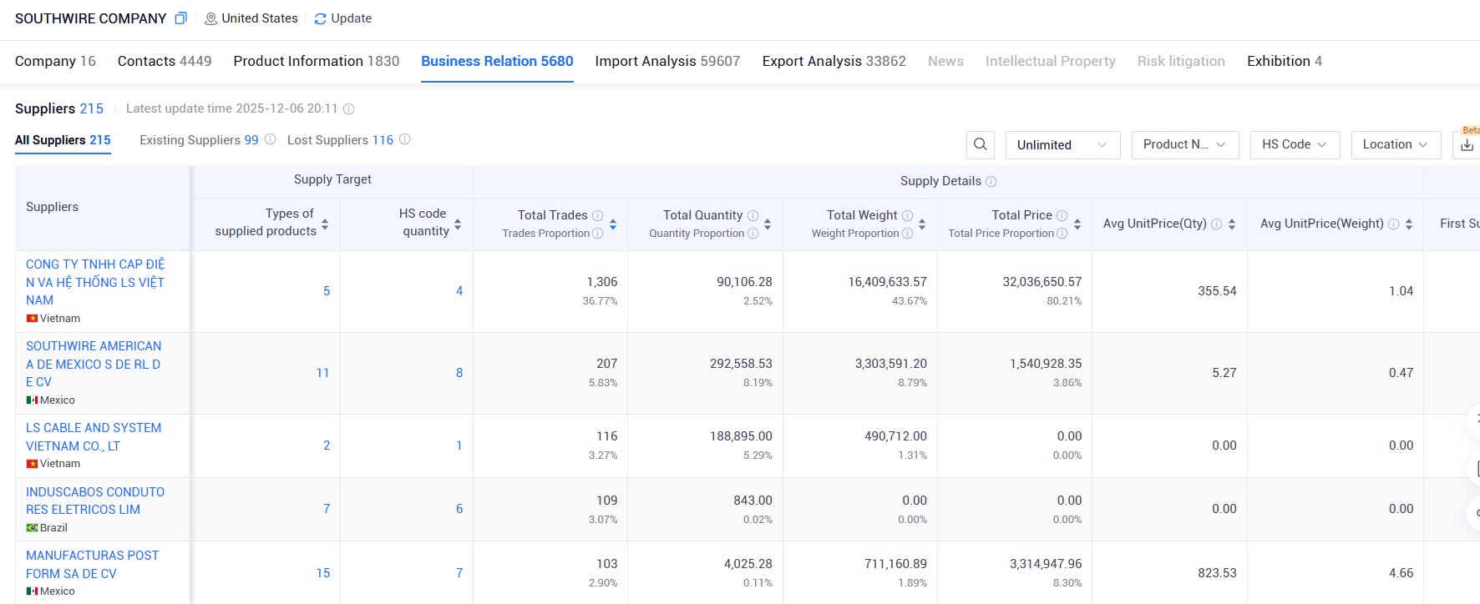Viewport: 1480px width, 604px height.
Task: Open CONG TY TNHH CAP ĐIỆN supplier link
Action: 95,282
